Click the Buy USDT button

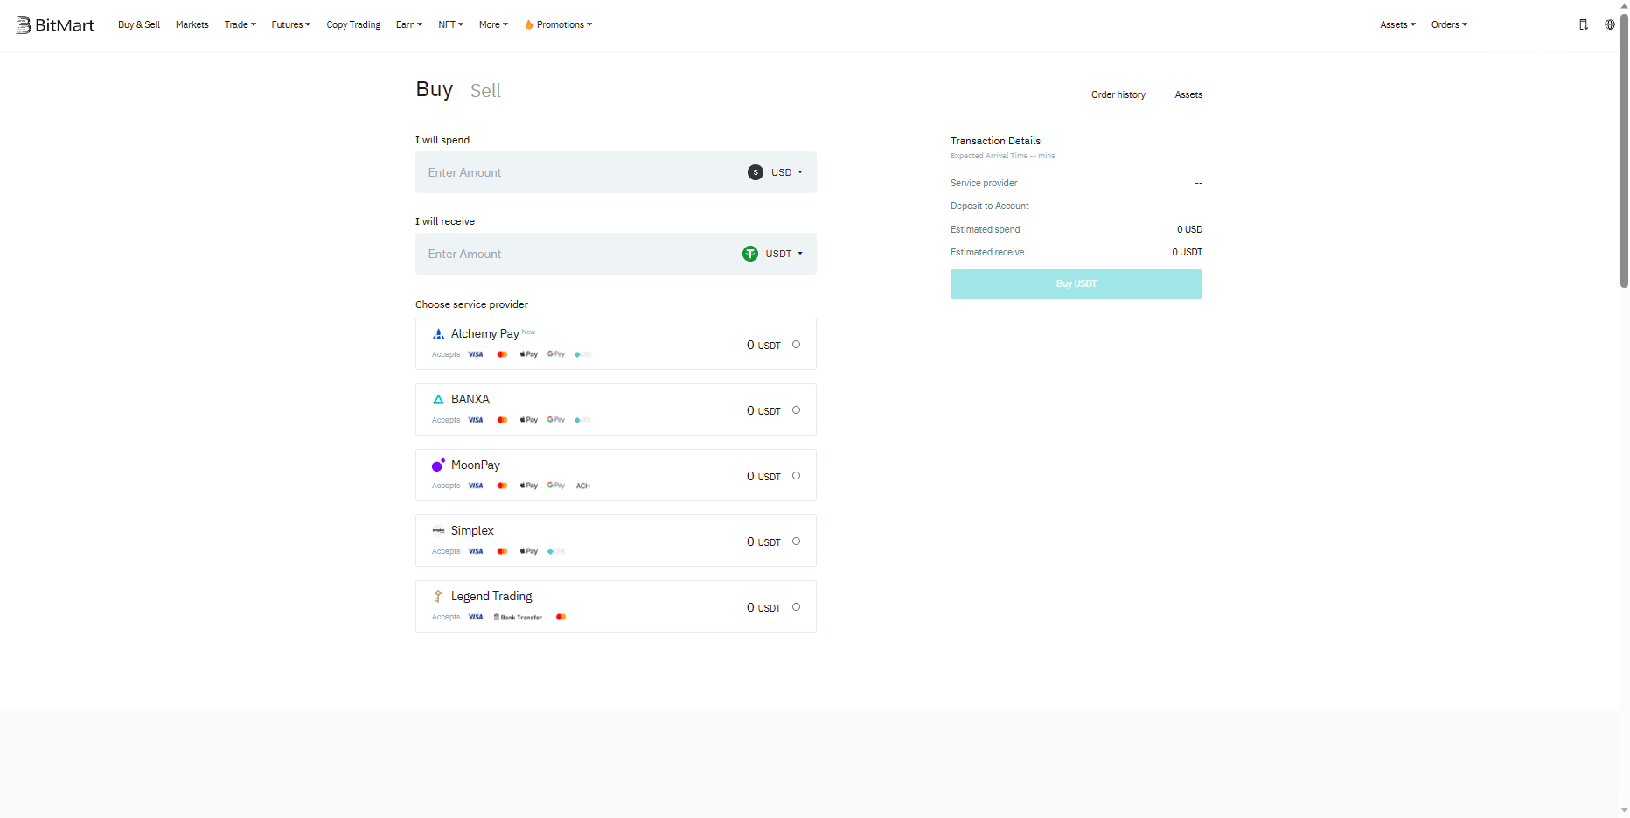tap(1076, 283)
